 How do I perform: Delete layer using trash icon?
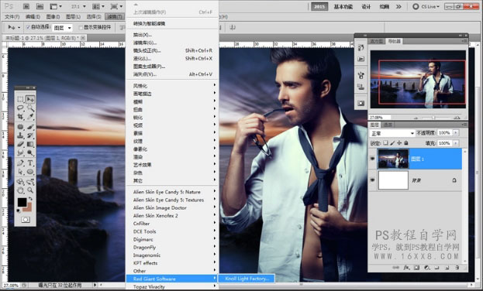point(457,268)
